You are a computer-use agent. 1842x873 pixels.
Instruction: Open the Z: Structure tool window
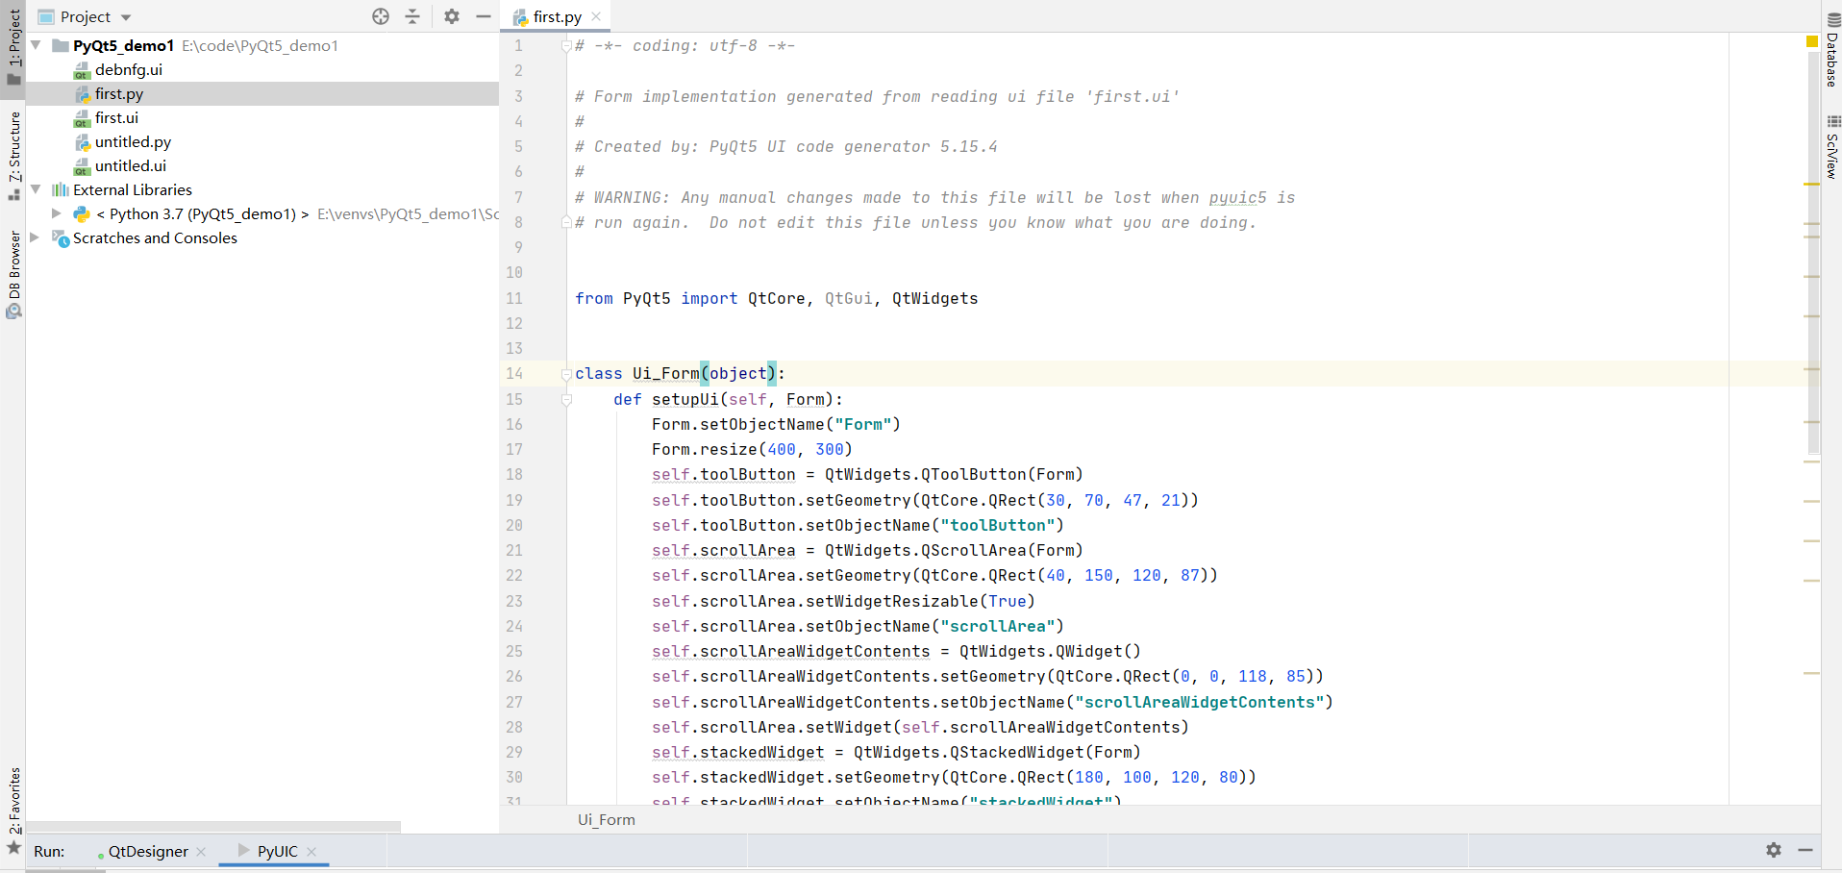13,156
